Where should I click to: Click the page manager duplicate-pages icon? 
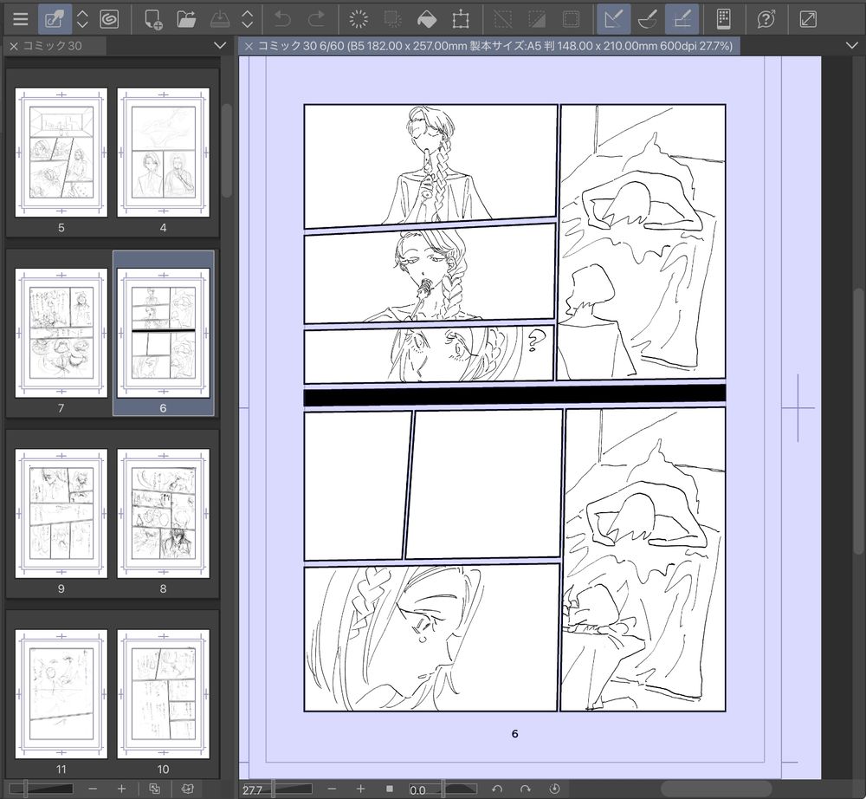tap(155, 789)
